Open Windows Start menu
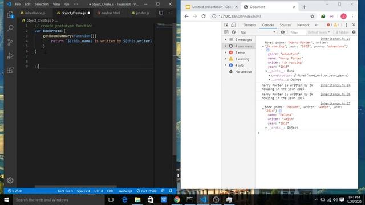This screenshot has width=365, height=205. tap(6, 200)
